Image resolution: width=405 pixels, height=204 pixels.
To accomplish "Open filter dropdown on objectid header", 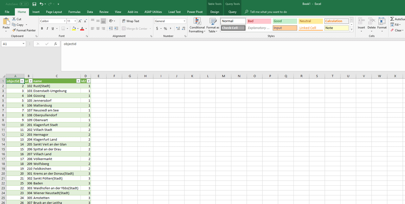I will point(22,81).
